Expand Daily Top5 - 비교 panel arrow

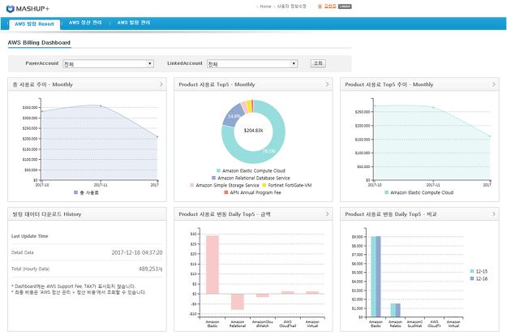pyautogui.click(x=494, y=214)
